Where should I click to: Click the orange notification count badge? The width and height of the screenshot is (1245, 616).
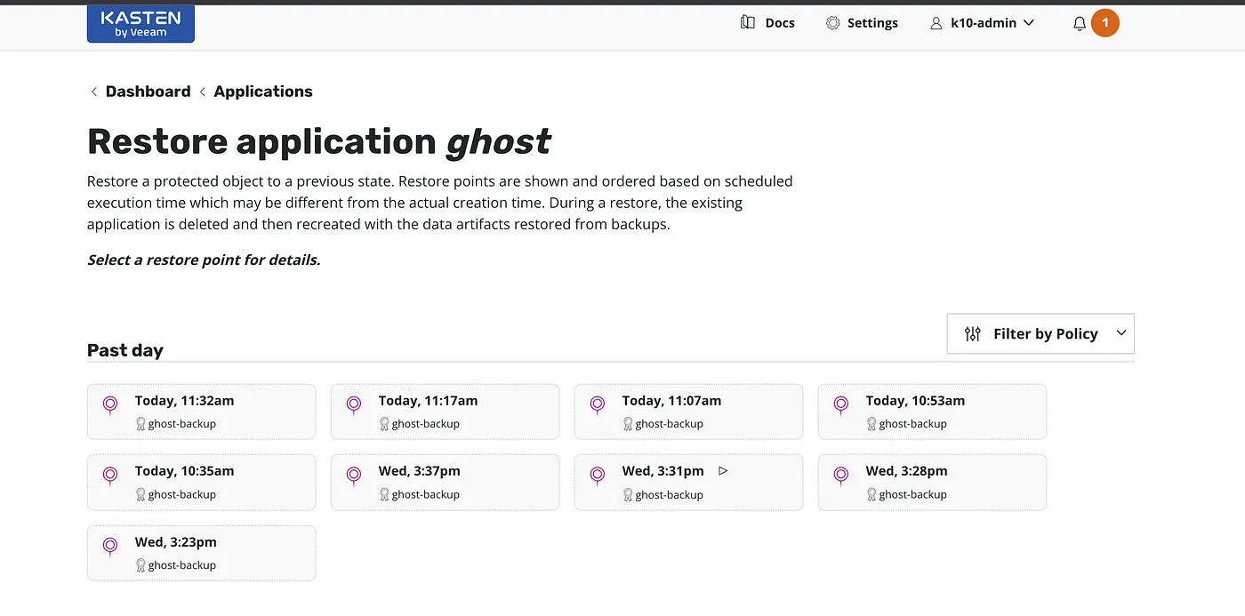pyautogui.click(x=1105, y=23)
